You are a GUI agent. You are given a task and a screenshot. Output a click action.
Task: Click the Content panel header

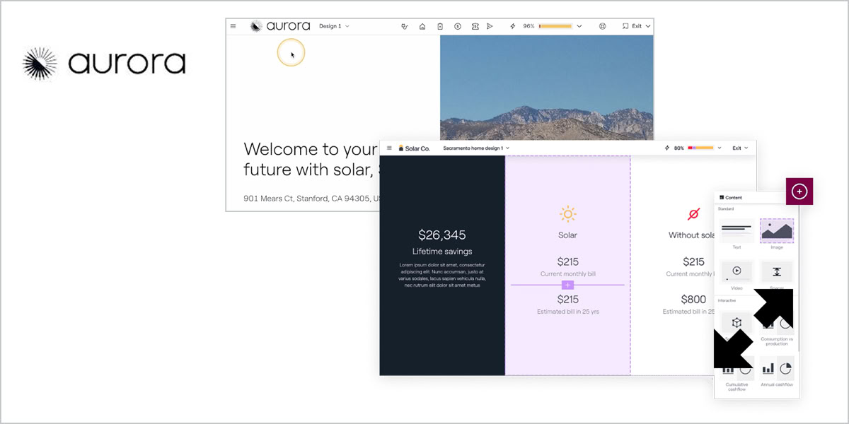click(x=732, y=198)
